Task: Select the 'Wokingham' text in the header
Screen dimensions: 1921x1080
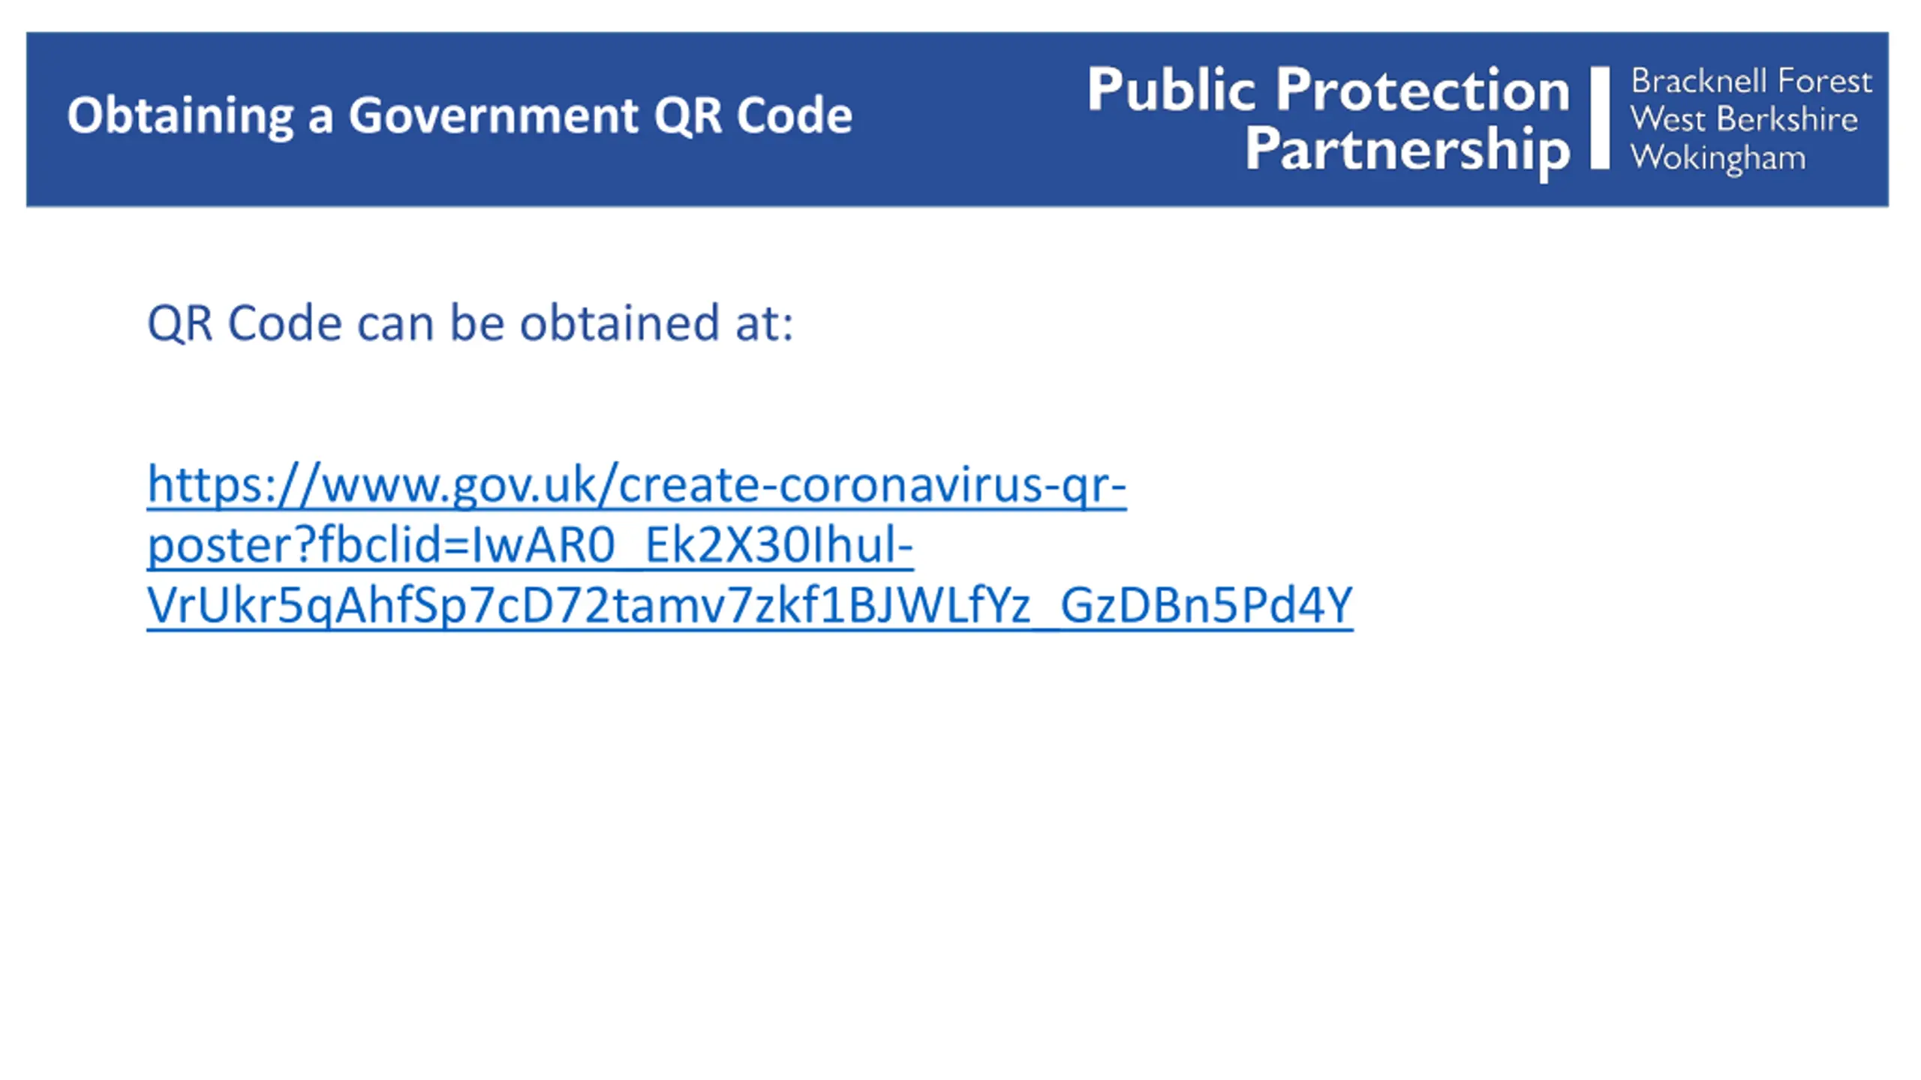Action: pos(1718,158)
